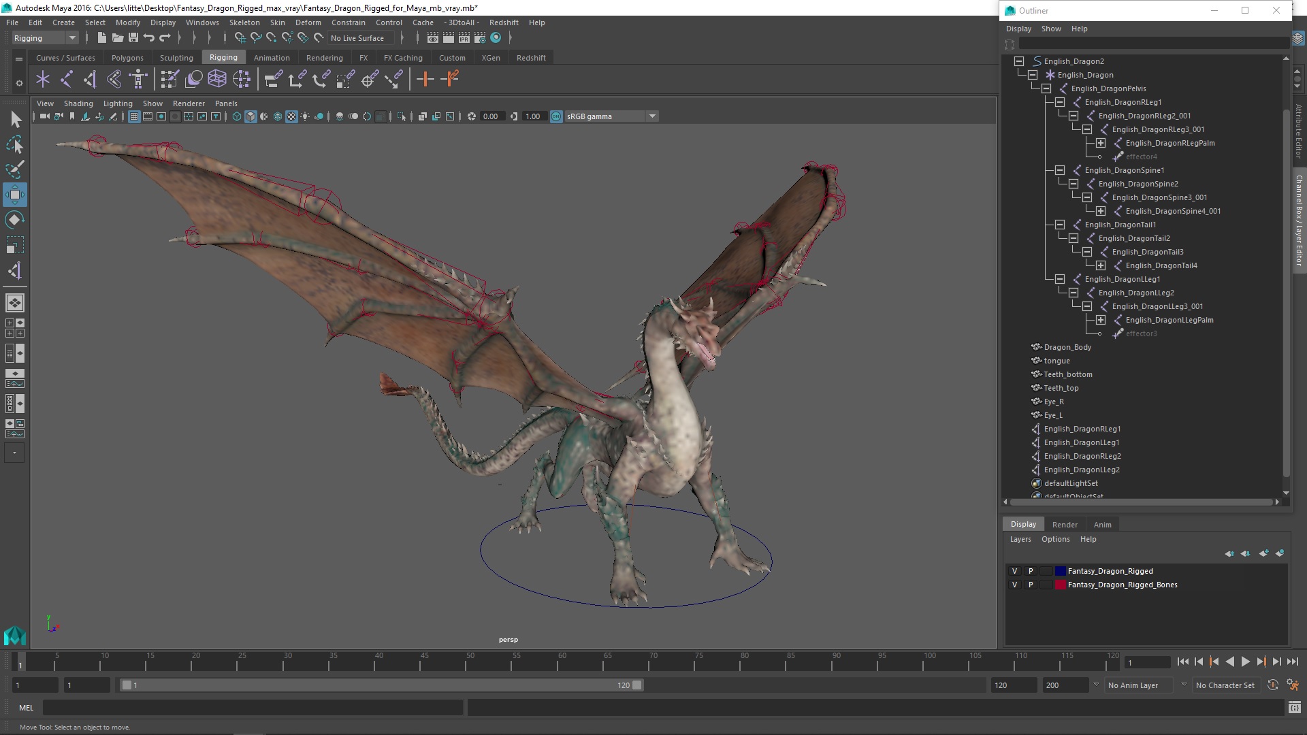Open the Outliner Show menu
The width and height of the screenshot is (1307, 735).
click(x=1051, y=29)
